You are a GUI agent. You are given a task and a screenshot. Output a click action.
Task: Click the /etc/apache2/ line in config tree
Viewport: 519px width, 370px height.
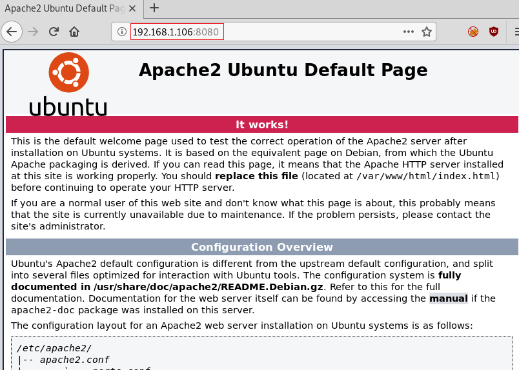click(x=54, y=348)
